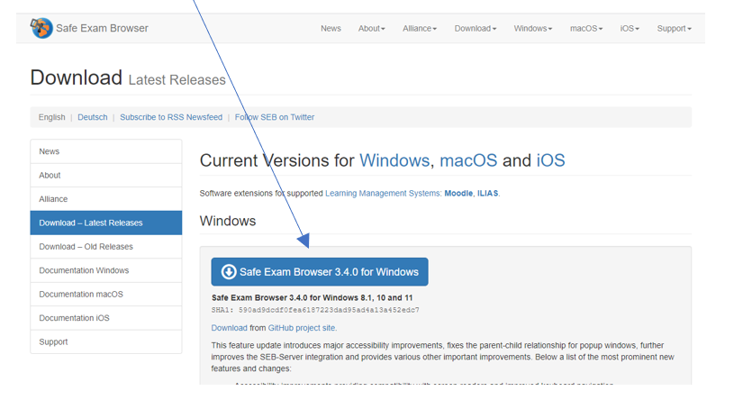Expand the Alliance dropdown menu
The height and width of the screenshot is (400, 743).
click(420, 29)
